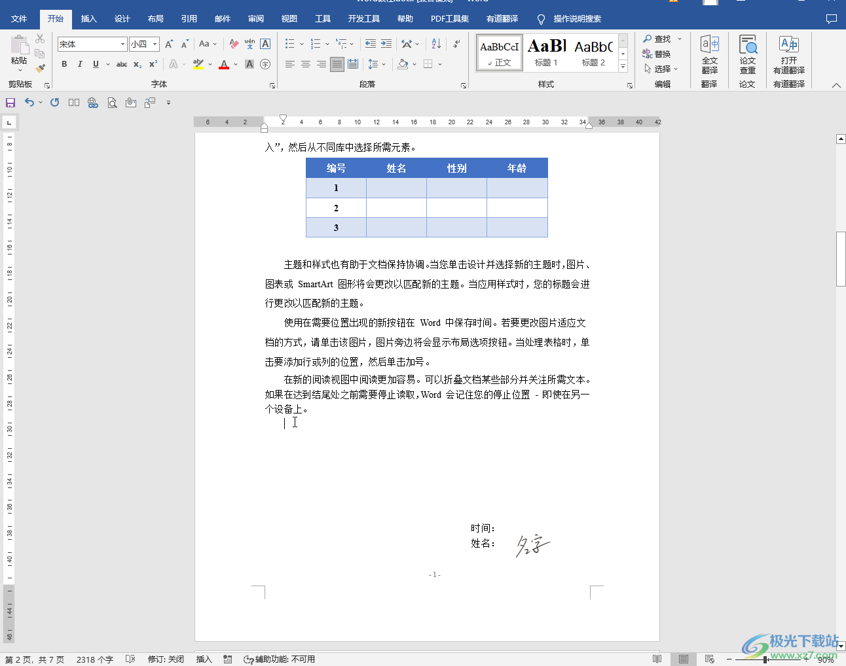Click red font color button
The image size is (846, 666).
coord(224,64)
